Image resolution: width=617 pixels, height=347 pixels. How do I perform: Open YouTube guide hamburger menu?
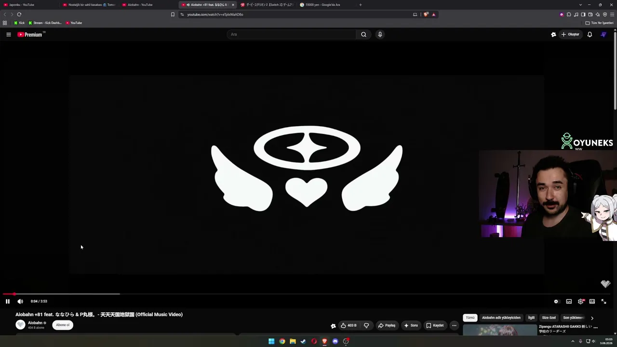[9, 34]
